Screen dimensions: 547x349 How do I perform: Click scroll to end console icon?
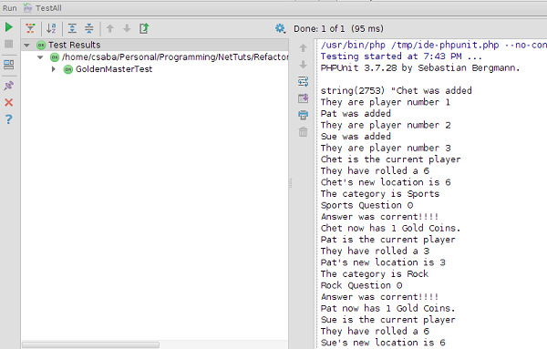tap(304, 98)
